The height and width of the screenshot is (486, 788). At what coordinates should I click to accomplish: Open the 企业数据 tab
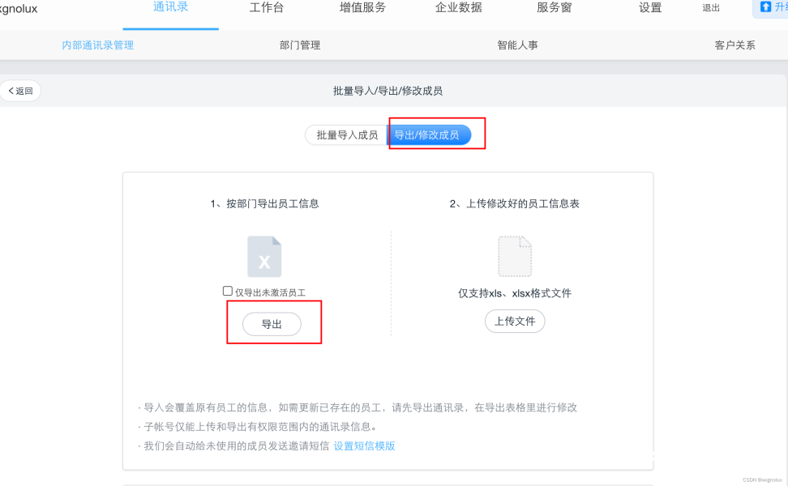coord(459,8)
